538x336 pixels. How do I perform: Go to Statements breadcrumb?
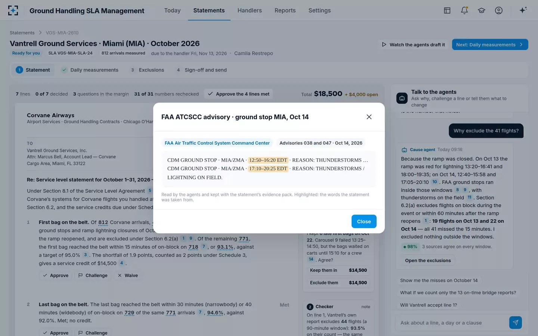point(22,33)
